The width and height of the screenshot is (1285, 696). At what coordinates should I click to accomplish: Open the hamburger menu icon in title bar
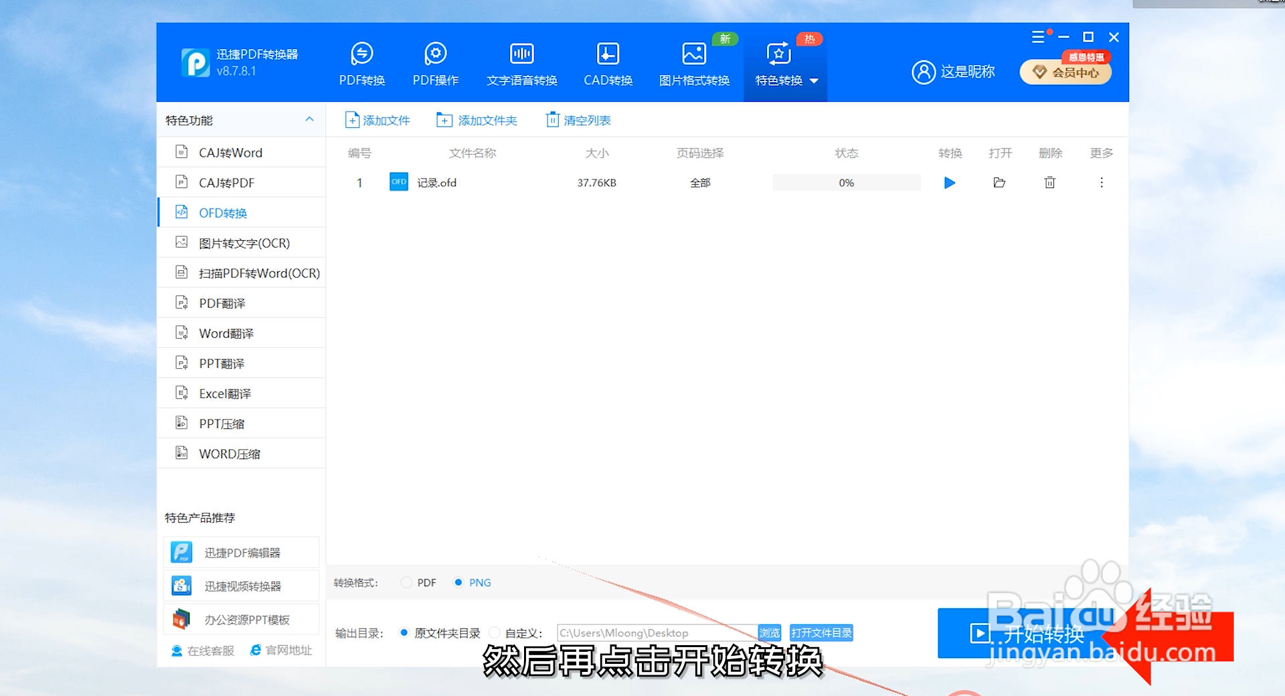point(1038,37)
